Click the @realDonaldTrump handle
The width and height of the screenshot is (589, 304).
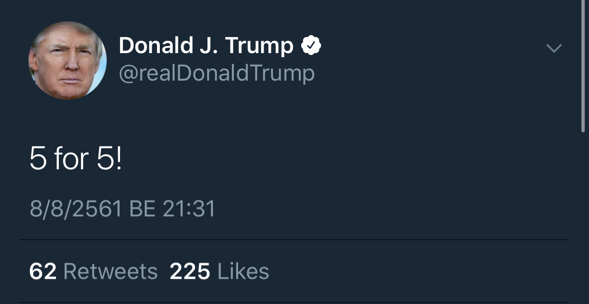(216, 73)
